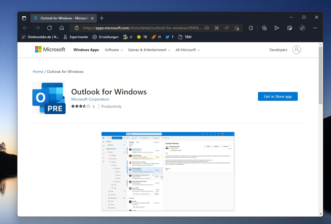Open the Outlook app screenshot
331x224 pixels.
click(x=168, y=171)
